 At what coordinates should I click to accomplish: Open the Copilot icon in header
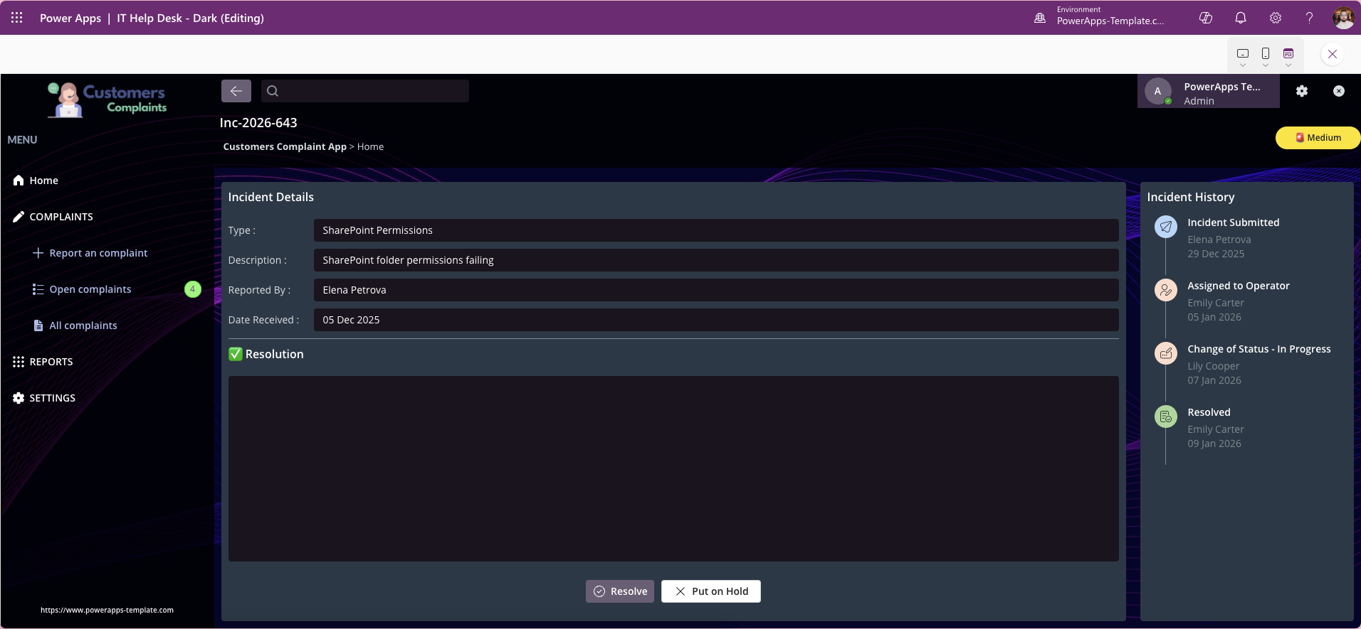click(1206, 18)
